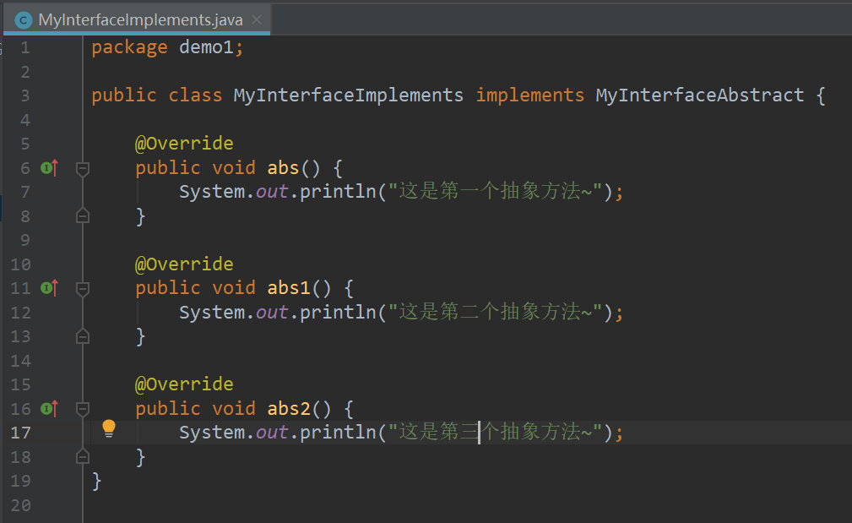Click the method name abs2 on line 16

coord(289,408)
